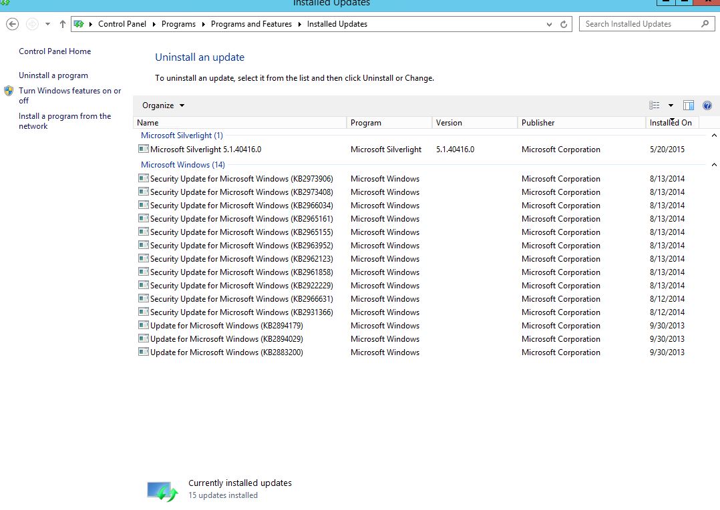Viewport: 720px width, 510px height.
Task: Open the recent locations dropdown arrow
Action: [48, 24]
